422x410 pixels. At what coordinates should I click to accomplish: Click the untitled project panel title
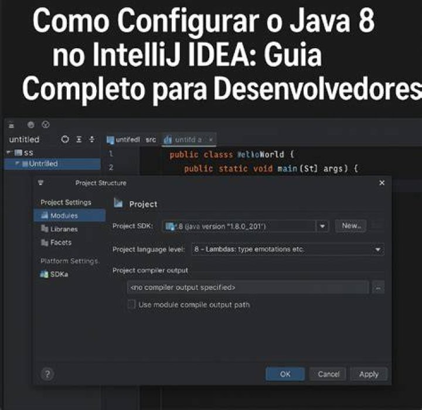click(24, 139)
